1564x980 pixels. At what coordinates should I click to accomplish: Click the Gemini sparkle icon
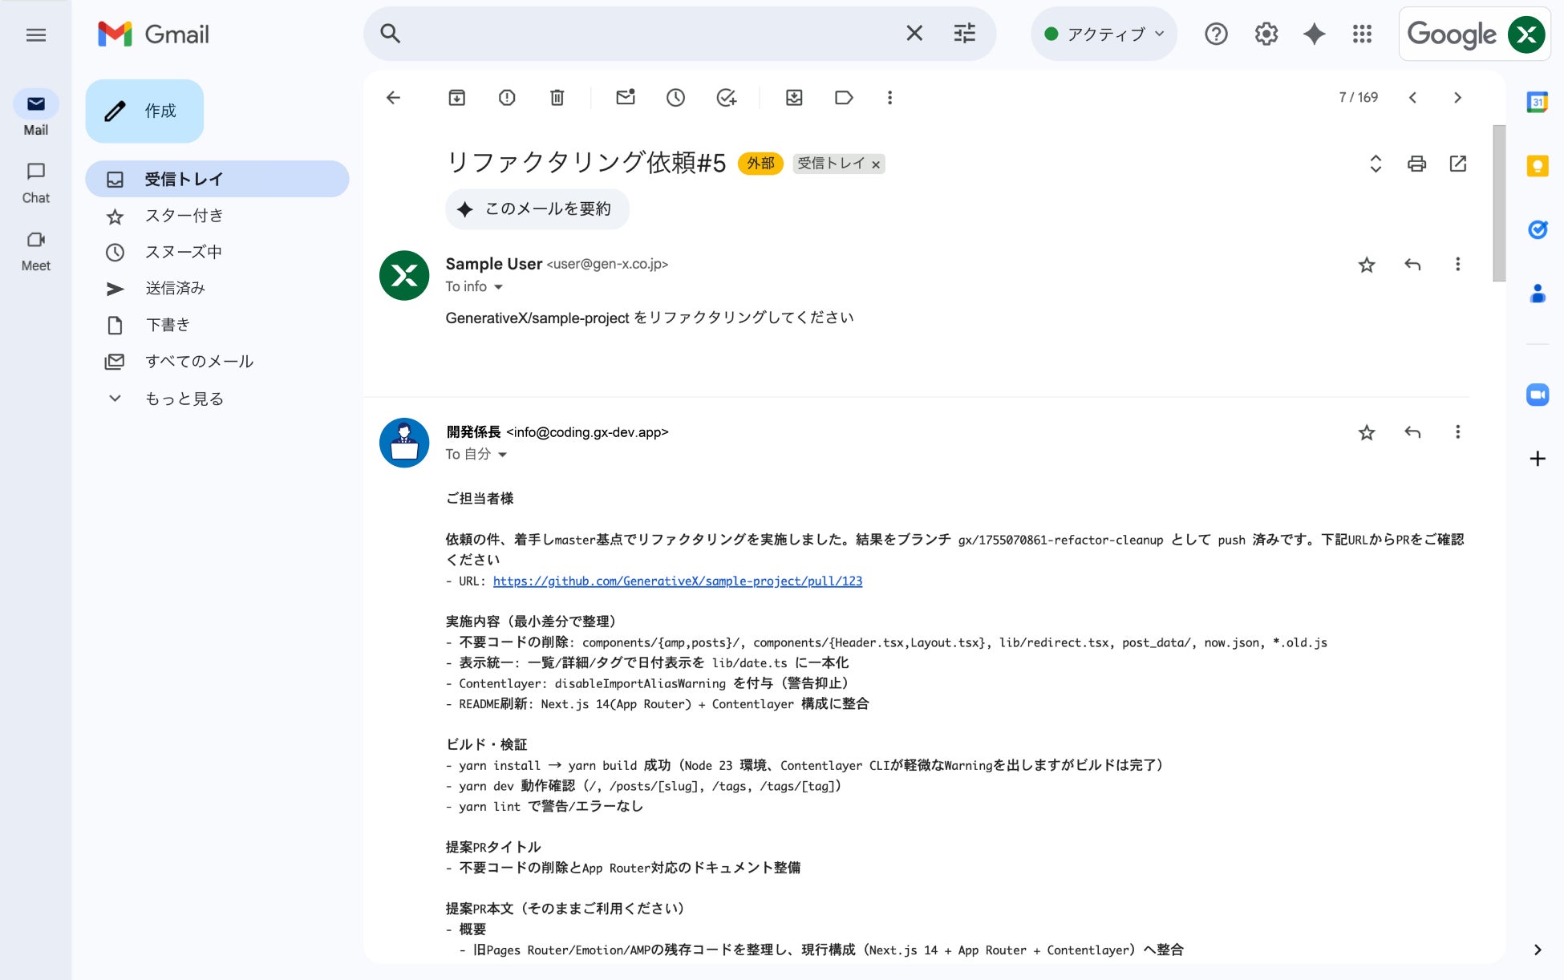[x=1314, y=34]
